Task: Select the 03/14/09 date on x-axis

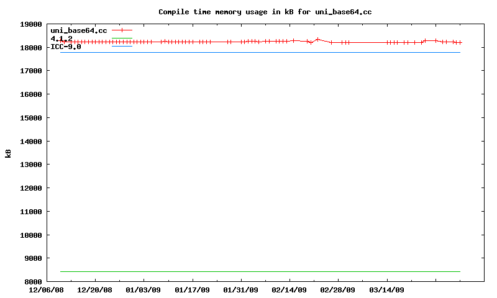Action: pos(386,290)
